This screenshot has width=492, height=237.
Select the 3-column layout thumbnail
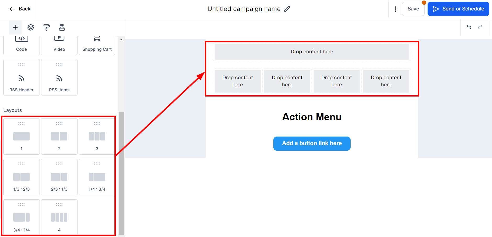[97, 137]
